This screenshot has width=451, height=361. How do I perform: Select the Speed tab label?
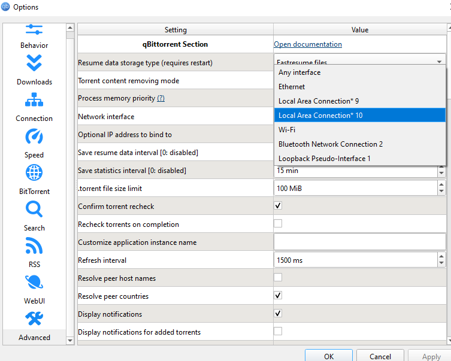(x=34, y=155)
